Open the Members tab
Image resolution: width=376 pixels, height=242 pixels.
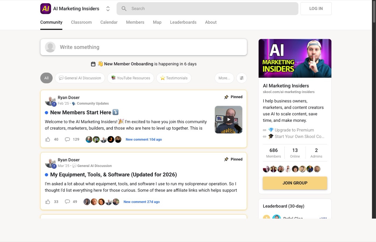pyautogui.click(x=135, y=22)
